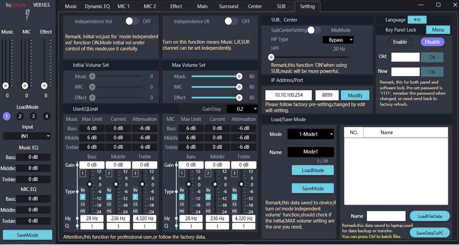459x245 pixels.
Task: Open the Input IN1 dropdown
Action: (27, 136)
